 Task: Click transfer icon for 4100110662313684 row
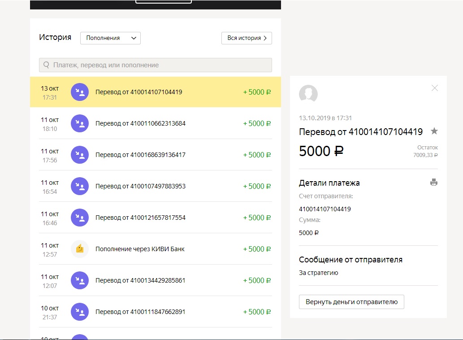[x=80, y=123]
